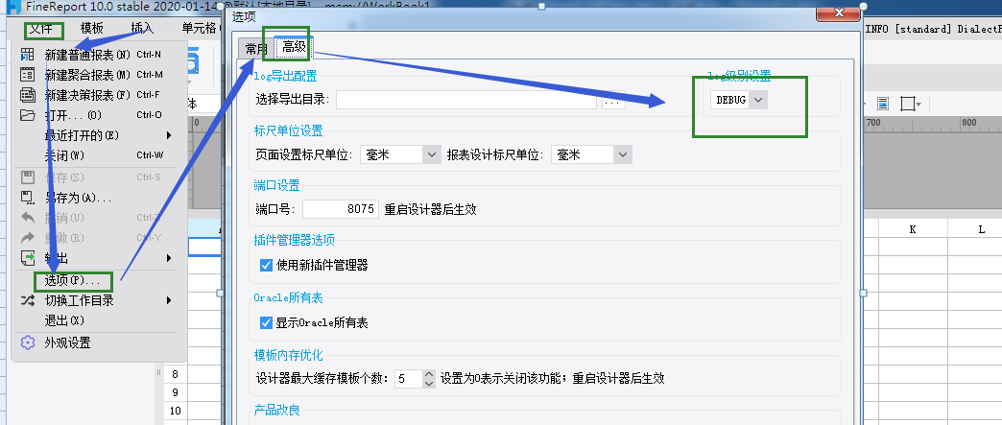
Task: Expand the 切换工作目录 submenu
Action: tap(169, 300)
